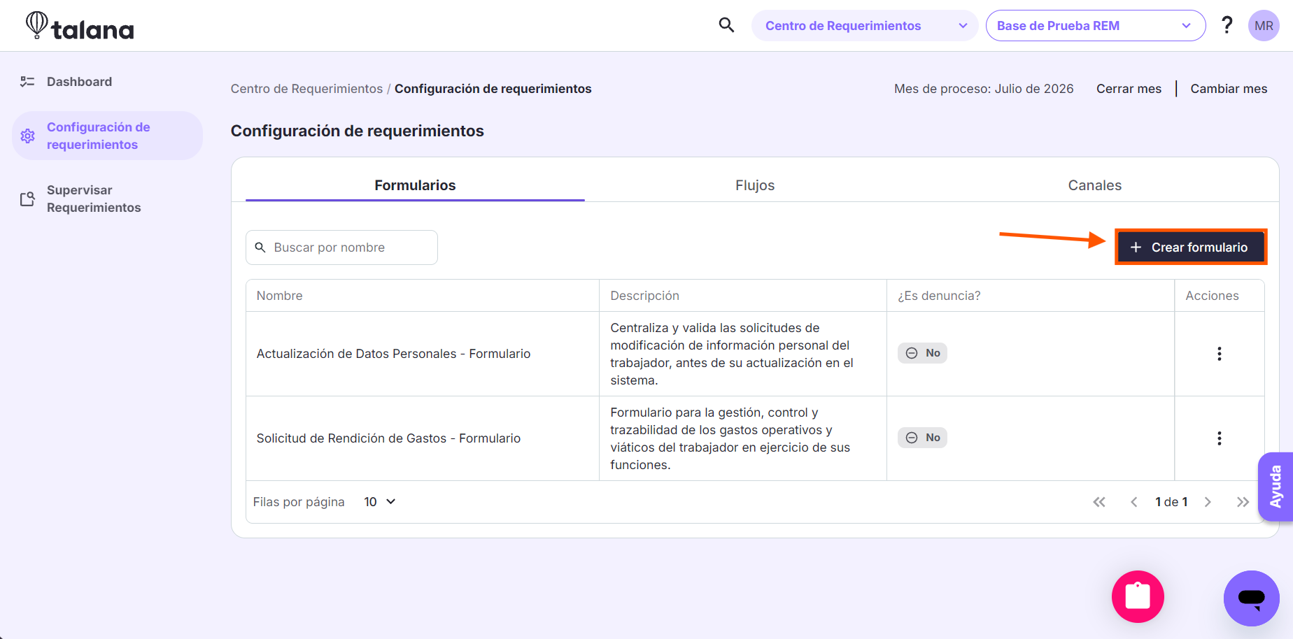Click the No badge in Solicitud de Rendición row
The width and height of the screenshot is (1293, 639).
point(922,438)
